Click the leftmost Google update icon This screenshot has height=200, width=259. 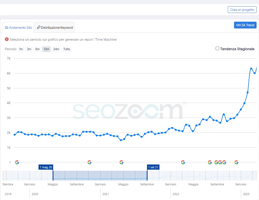coord(17,162)
